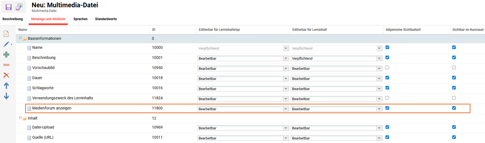Click the document icon beside Vorschaubild
This screenshot has width=485, height=143.
point(29,68)
